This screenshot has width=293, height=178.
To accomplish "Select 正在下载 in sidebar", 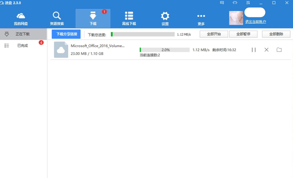I will point(23,34).
